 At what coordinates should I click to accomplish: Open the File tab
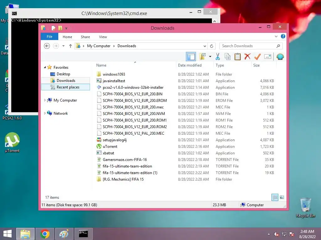(50, 37)
